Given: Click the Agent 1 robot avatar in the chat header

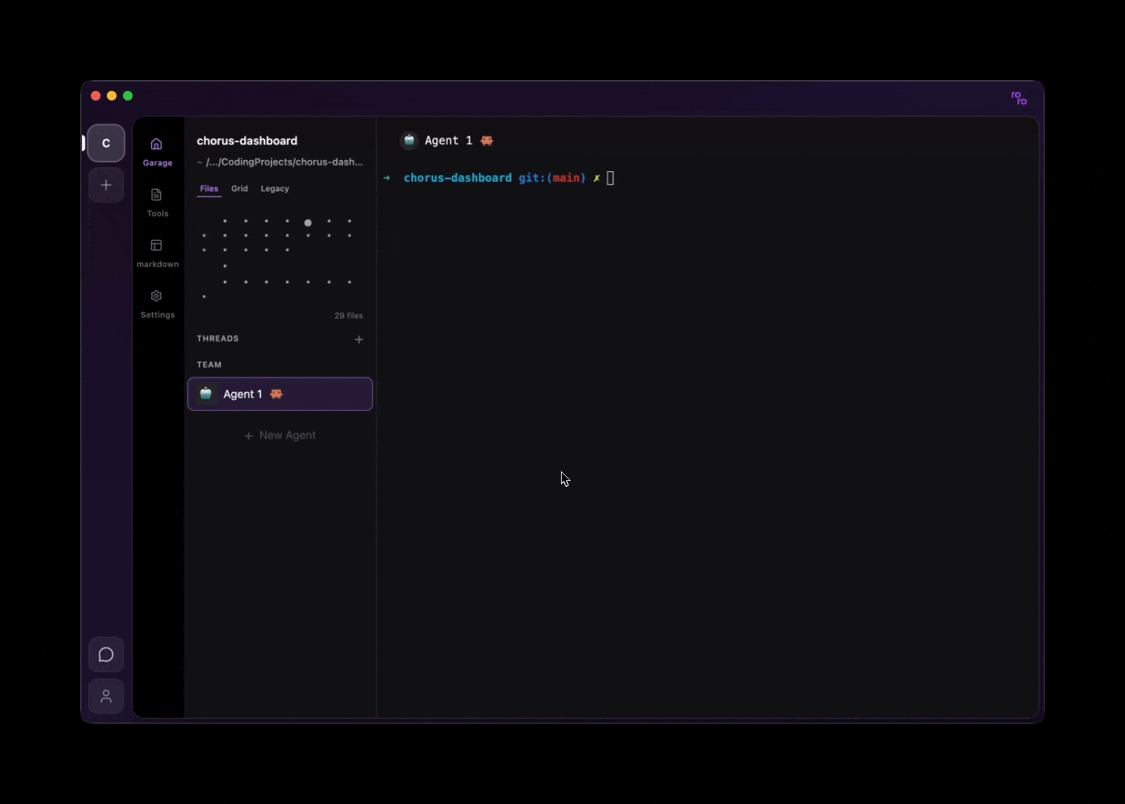Looking at the screenshot, I should (408, 140).
